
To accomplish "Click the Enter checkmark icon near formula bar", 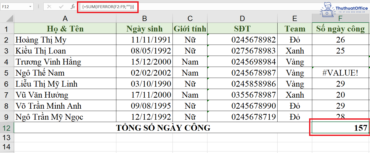I will point(61,6).
